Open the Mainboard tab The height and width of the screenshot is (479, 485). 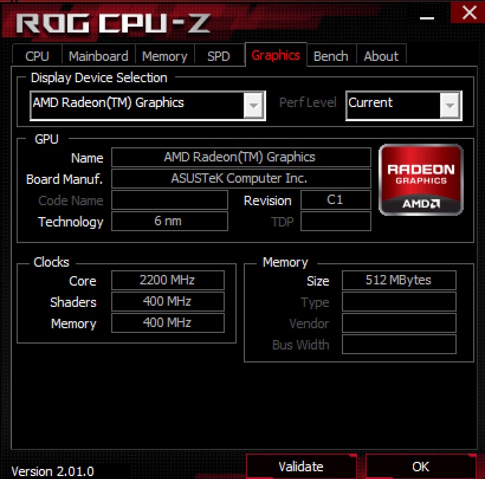[98, 56]
